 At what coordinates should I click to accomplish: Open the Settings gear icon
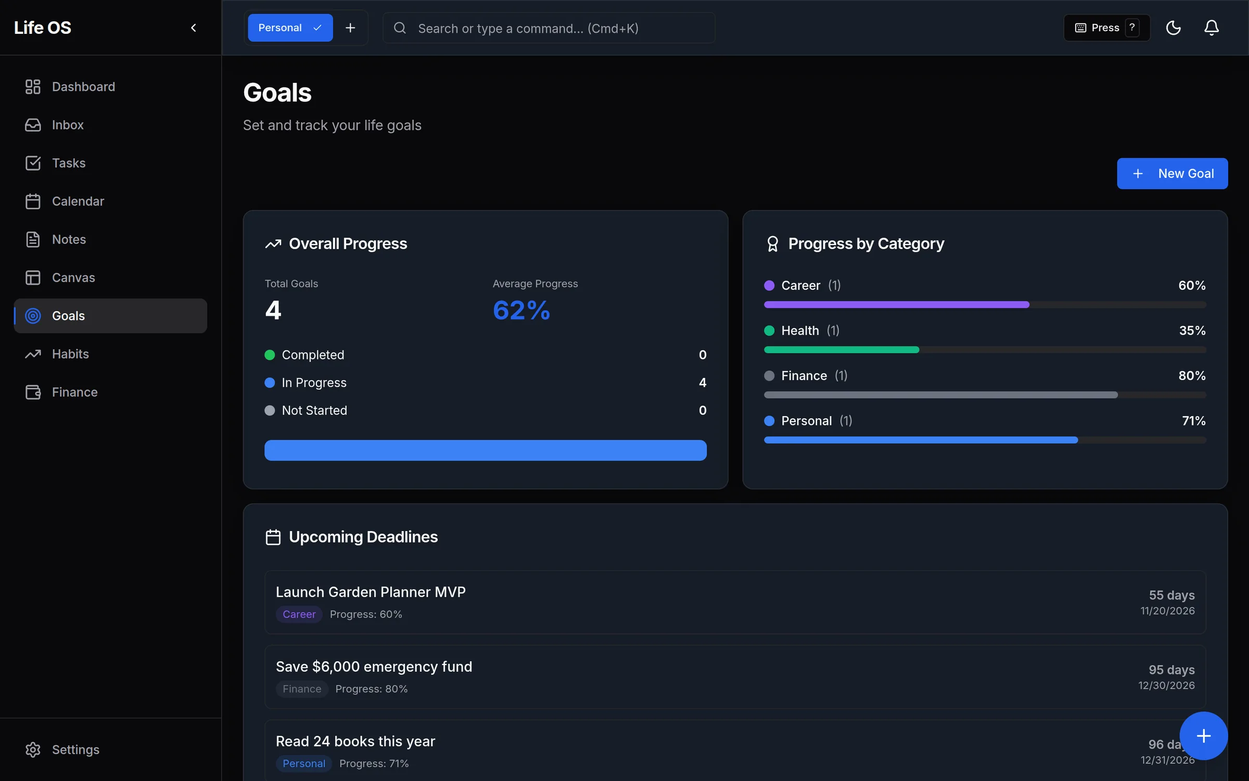33,750
